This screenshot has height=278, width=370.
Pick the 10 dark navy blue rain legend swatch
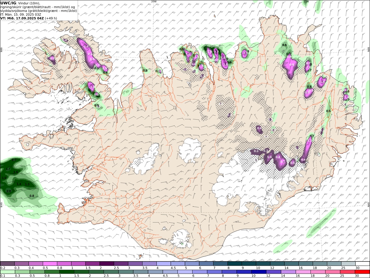click(258, 272)
